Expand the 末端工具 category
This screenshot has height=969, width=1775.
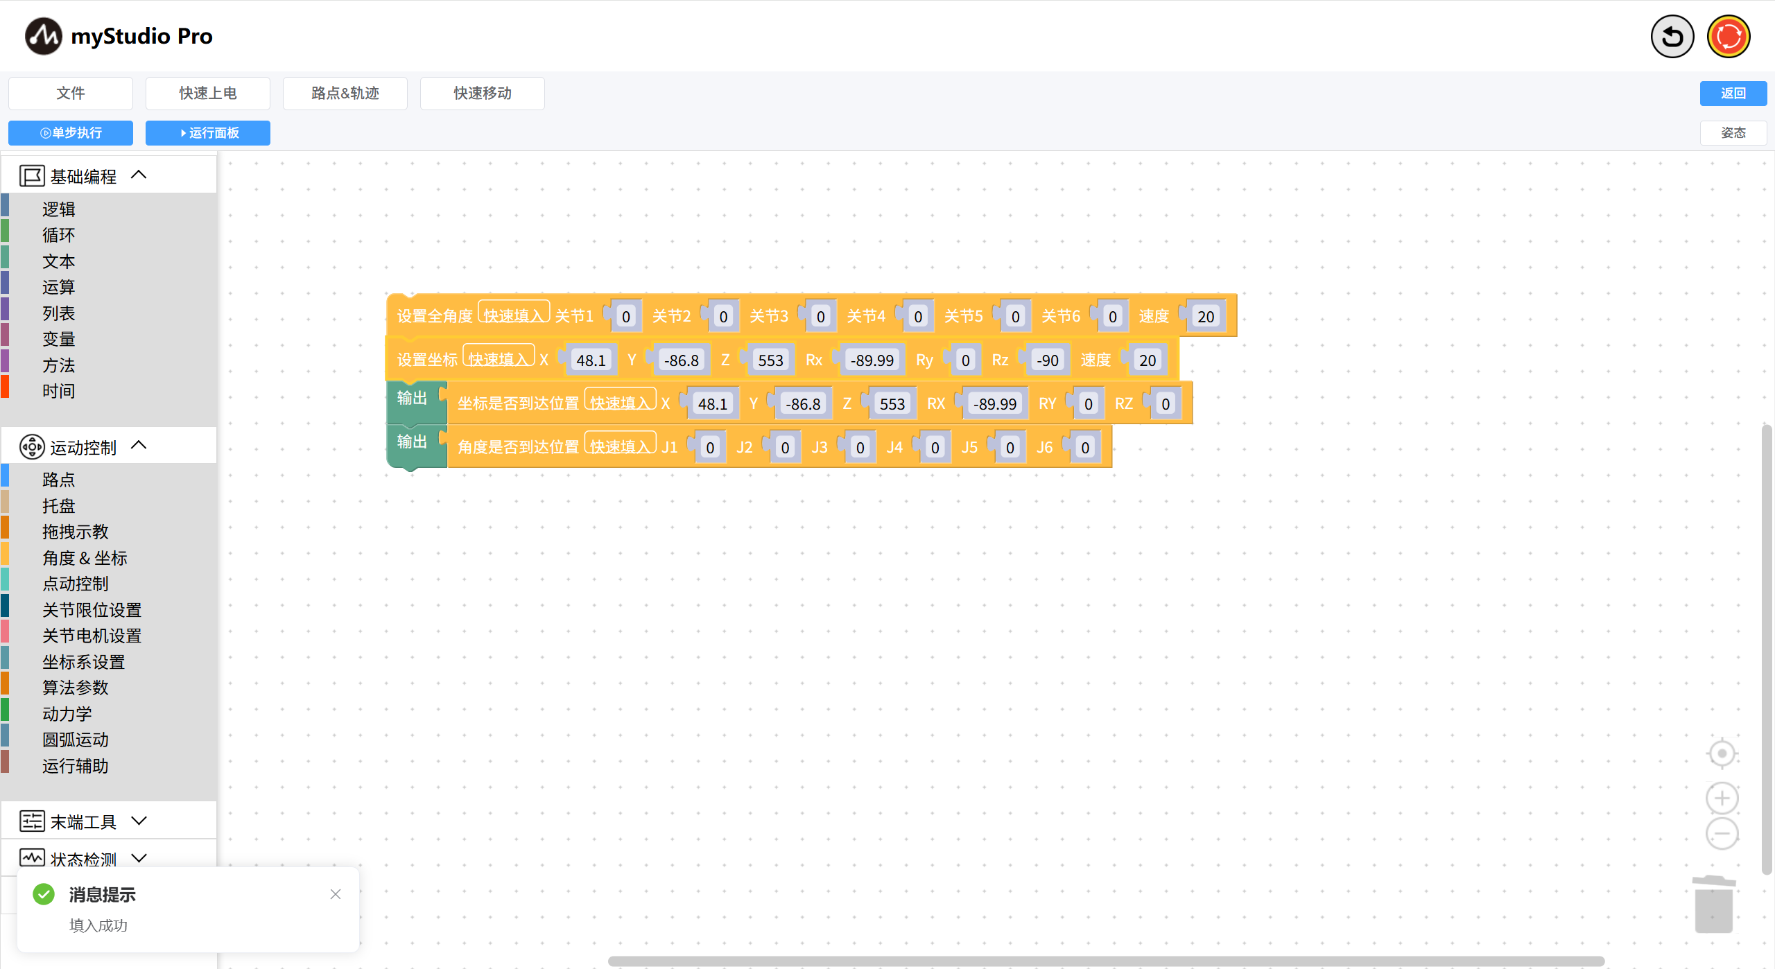click(139, 821)
